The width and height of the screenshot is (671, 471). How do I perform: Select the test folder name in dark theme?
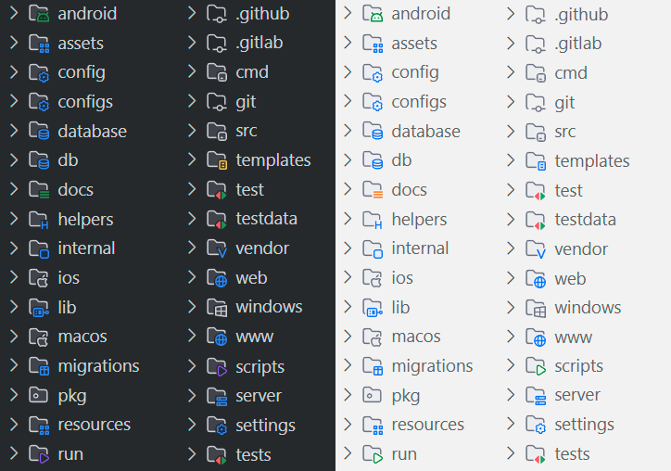pos(250,190)
